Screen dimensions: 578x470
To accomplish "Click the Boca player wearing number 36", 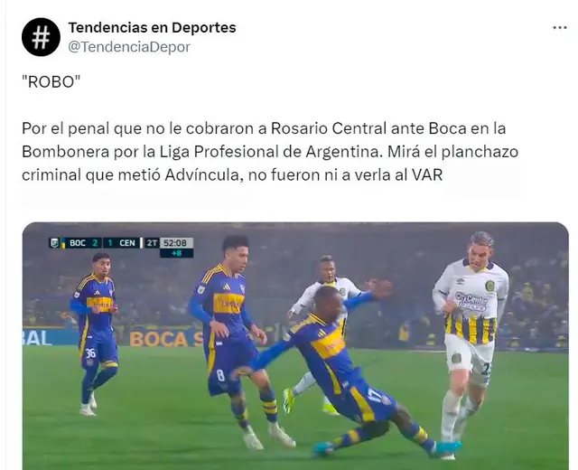I will [x=95, y=334].
